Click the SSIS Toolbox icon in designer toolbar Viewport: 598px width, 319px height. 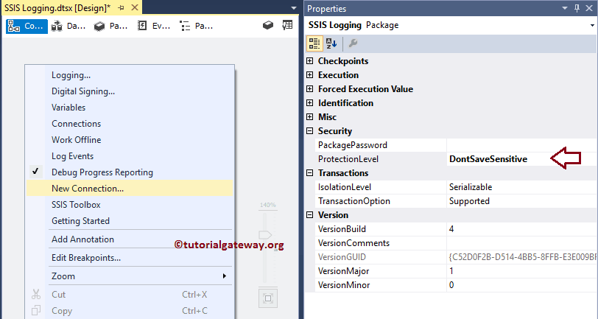point(269,26)
